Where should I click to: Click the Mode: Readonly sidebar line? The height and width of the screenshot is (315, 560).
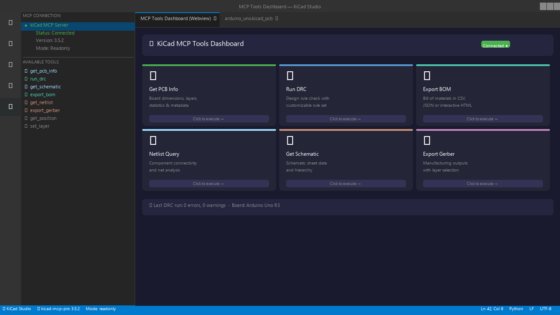53,49
